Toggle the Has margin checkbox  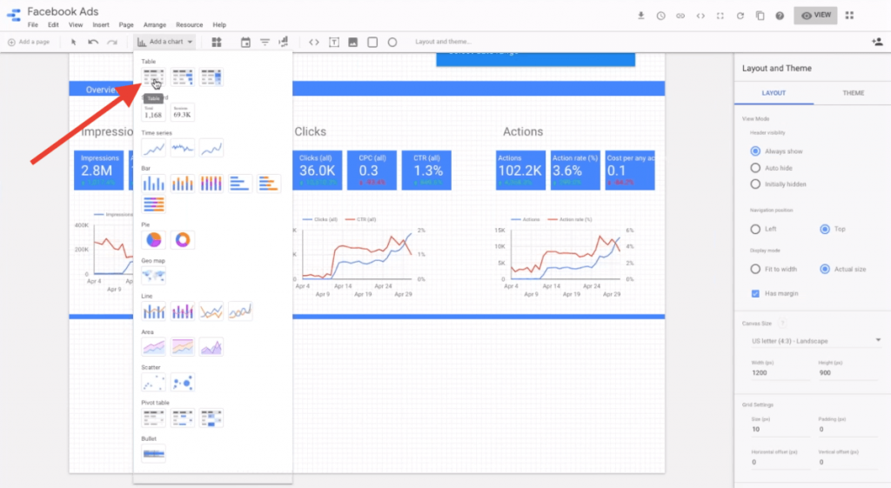click(755, 294)
